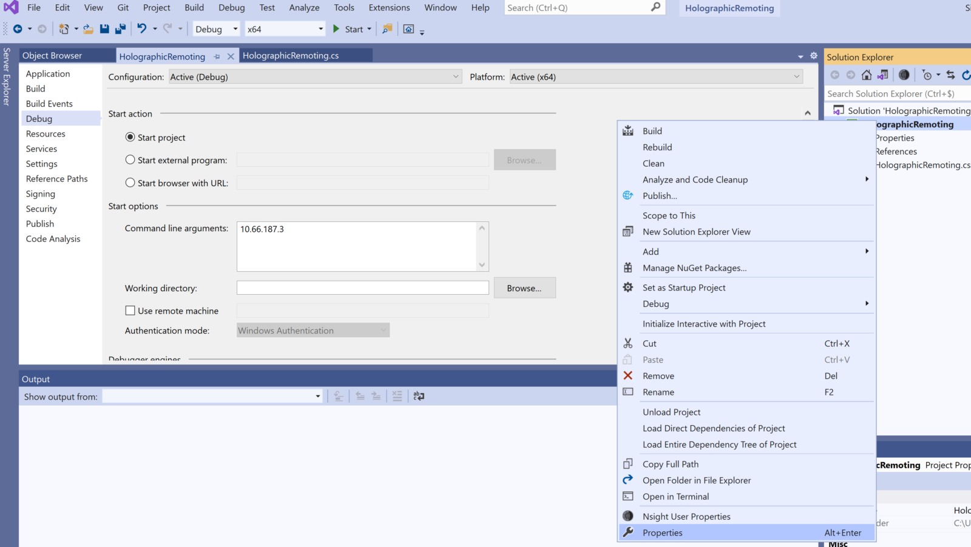
Task: Choose Set as Startup Project in context menu
Action: (x=684, y=287)
